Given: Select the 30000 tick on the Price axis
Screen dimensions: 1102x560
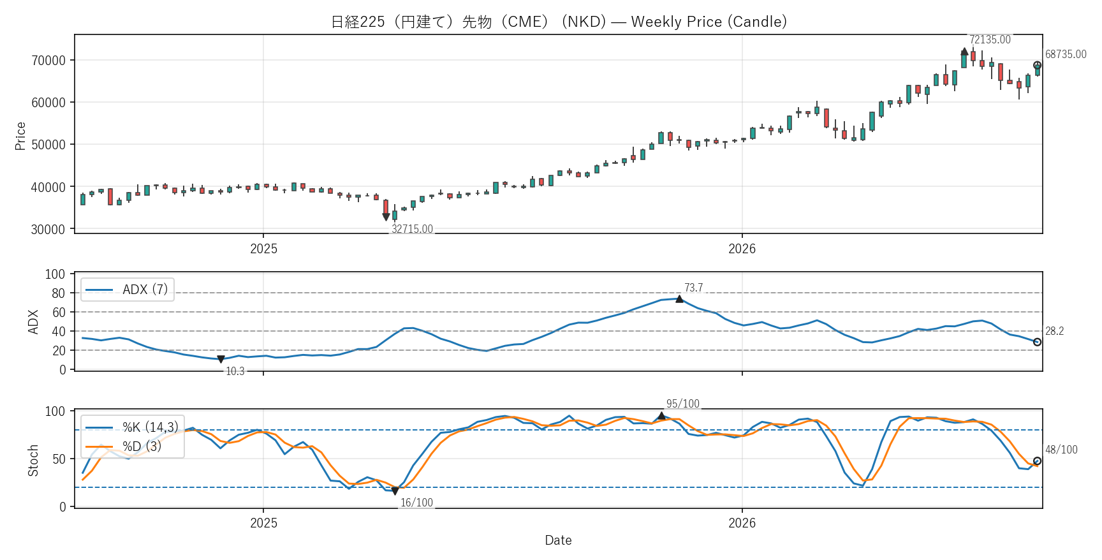Looking at the screenshot, I should point(48,230).
